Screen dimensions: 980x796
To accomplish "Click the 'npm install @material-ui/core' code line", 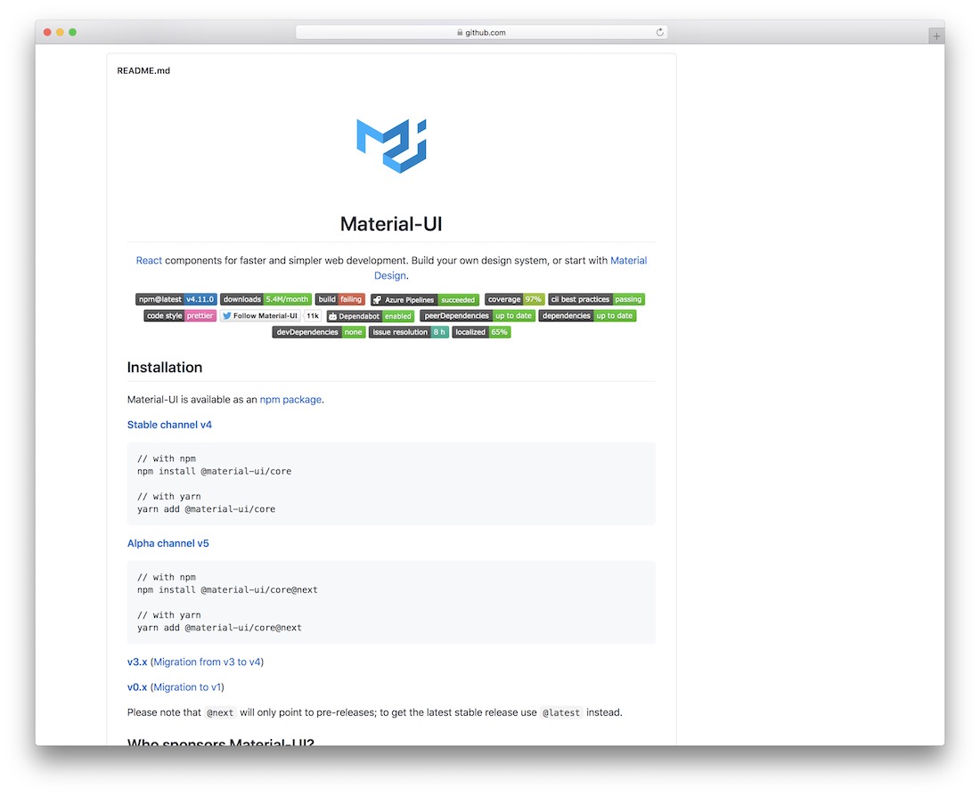I will [x=215, y=471].
